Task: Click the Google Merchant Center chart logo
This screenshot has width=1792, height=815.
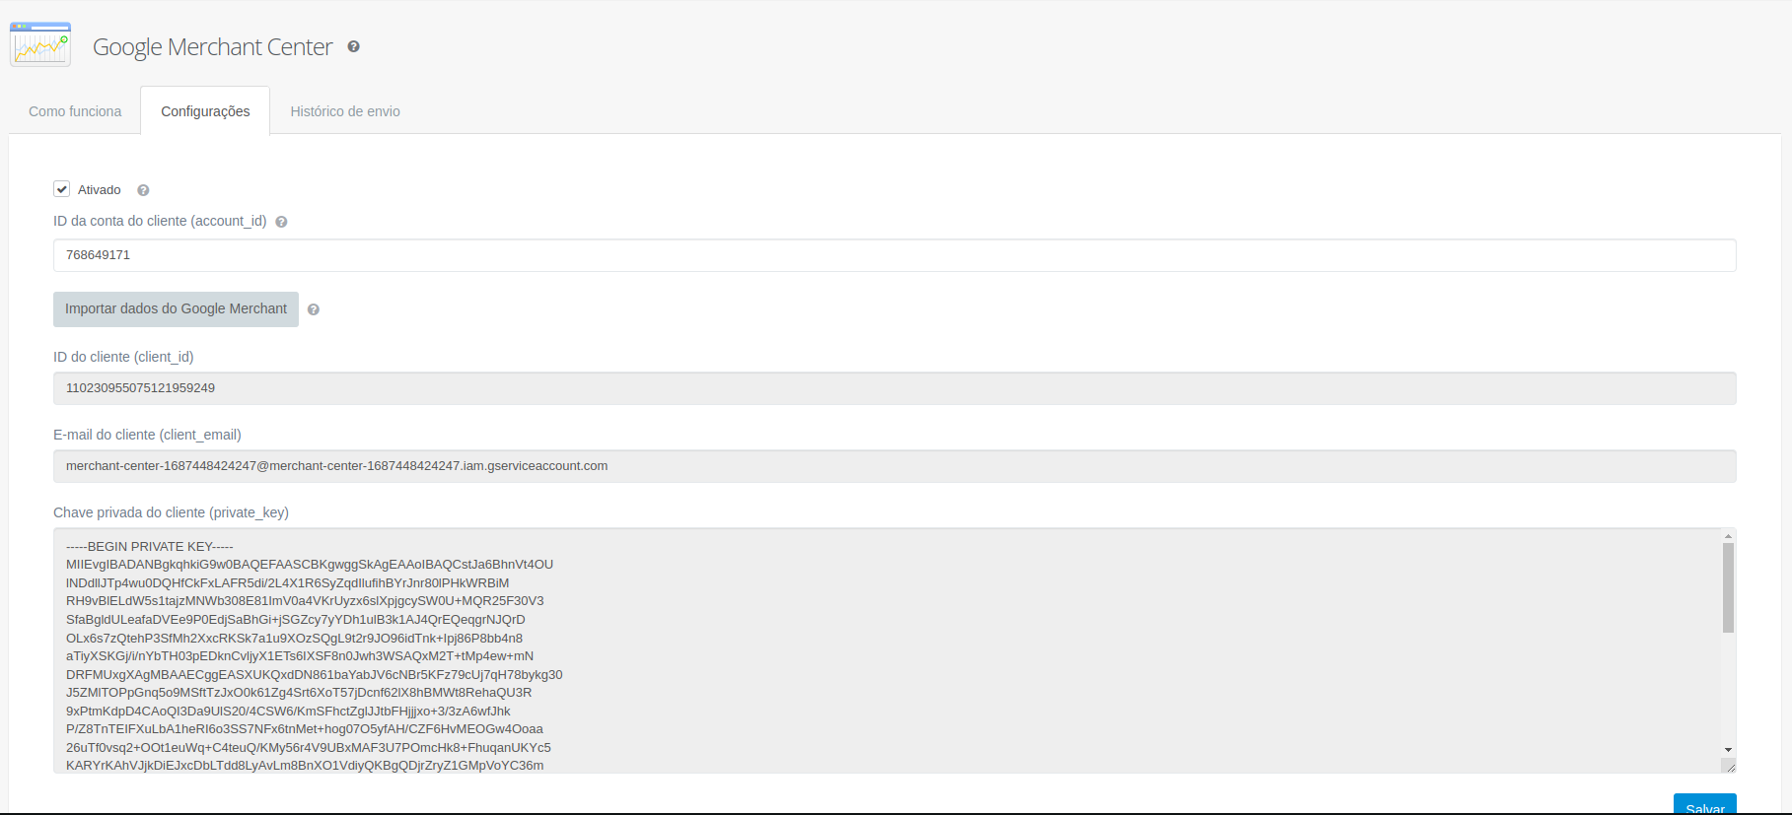Action: pyautogui.click(x=40, y=44)
